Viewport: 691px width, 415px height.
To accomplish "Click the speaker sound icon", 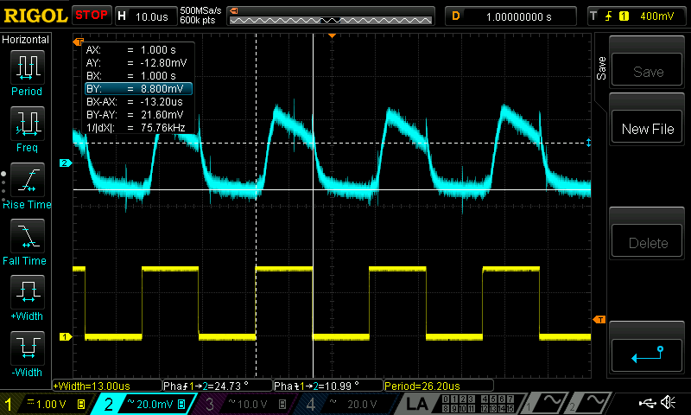I will tap(668, 403).
